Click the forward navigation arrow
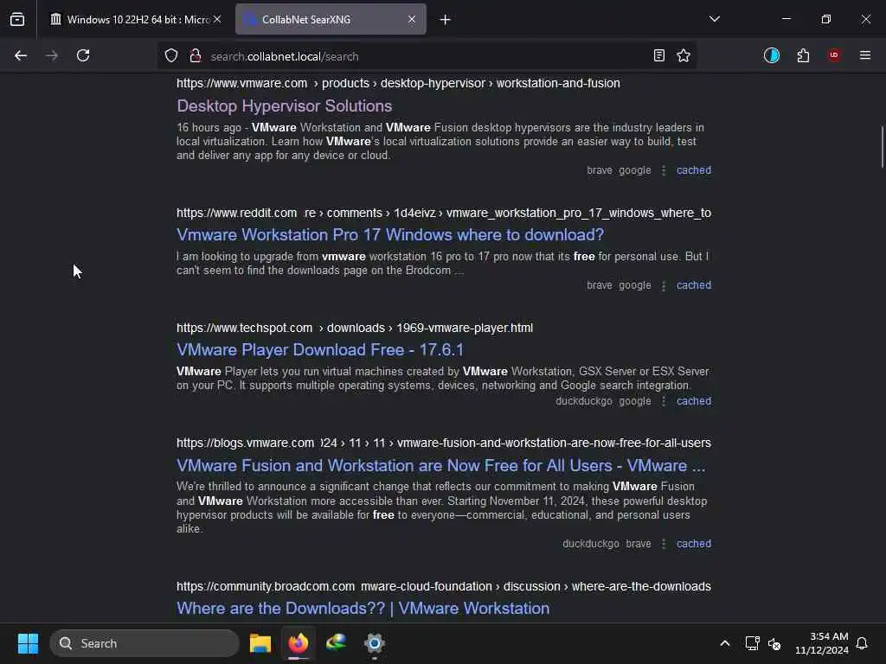The height and width of the screenshot is (664, 886). tap(52, 55)
